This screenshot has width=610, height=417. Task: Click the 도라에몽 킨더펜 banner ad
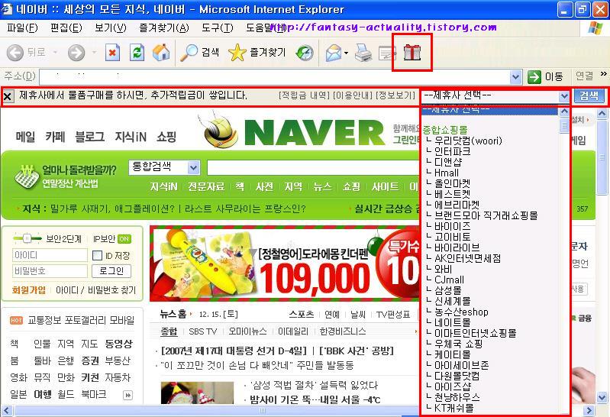click(285, 263)
